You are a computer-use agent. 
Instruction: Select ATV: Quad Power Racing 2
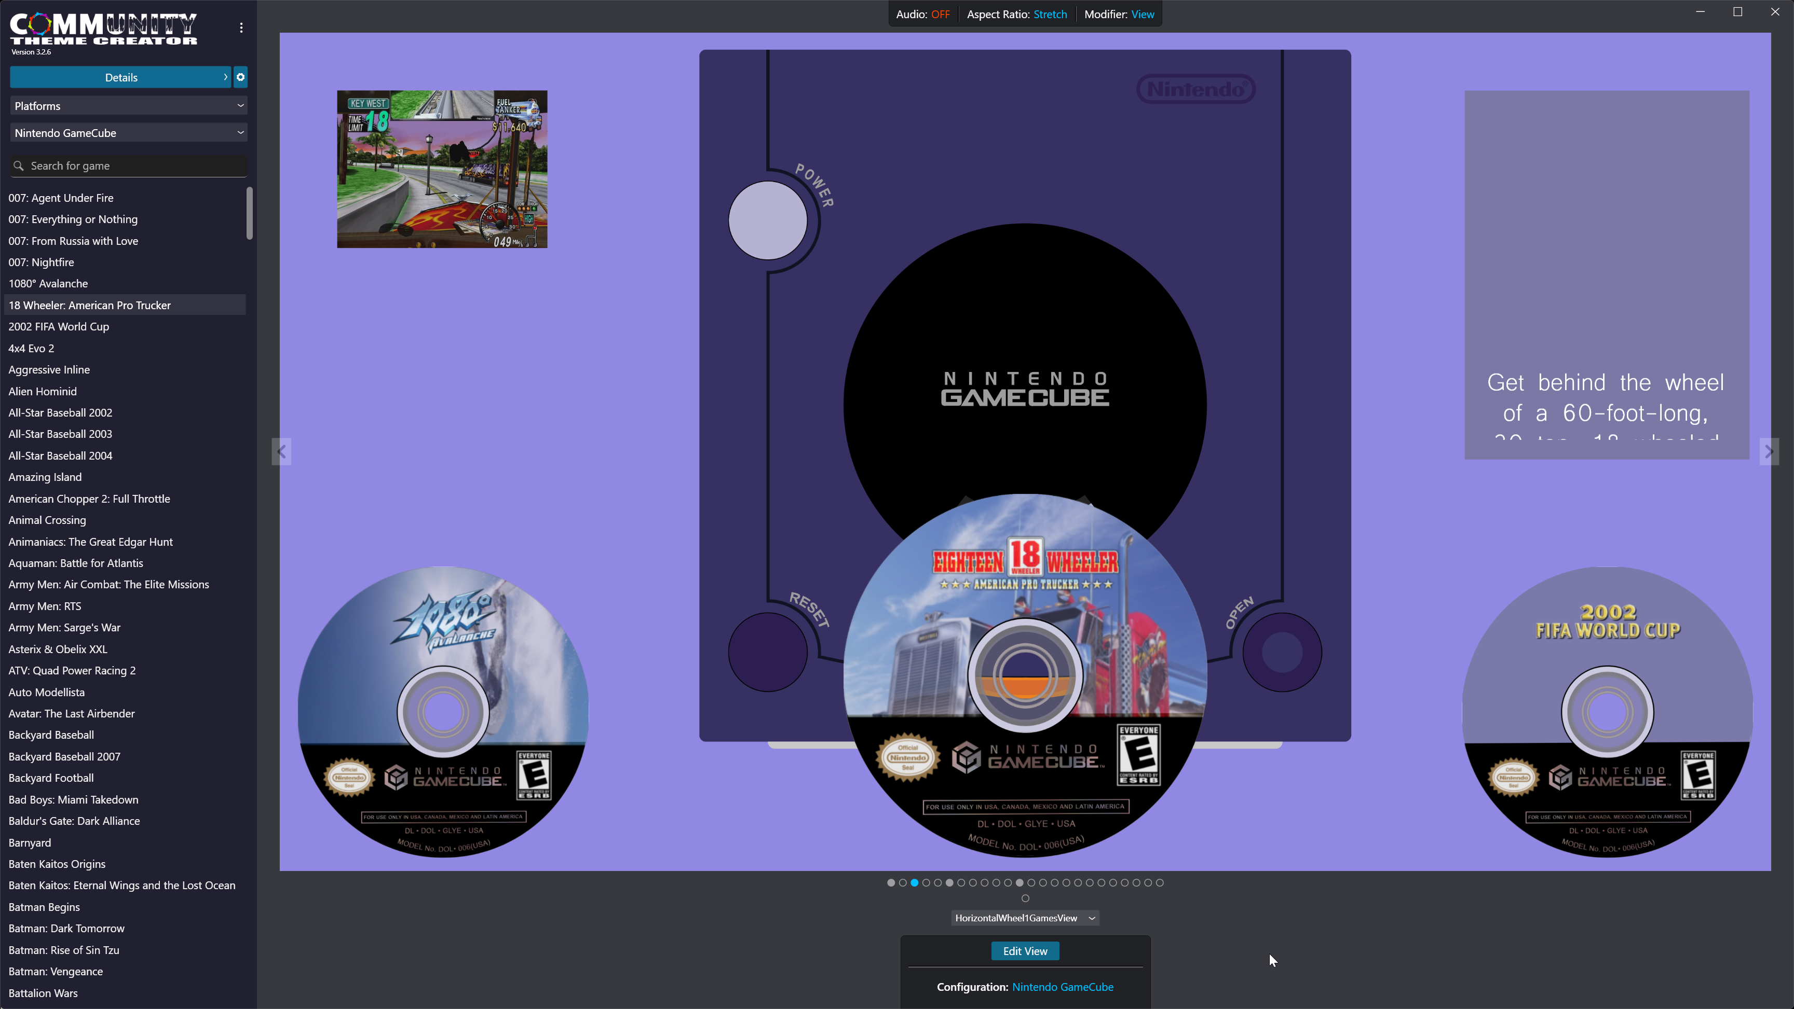72,670
